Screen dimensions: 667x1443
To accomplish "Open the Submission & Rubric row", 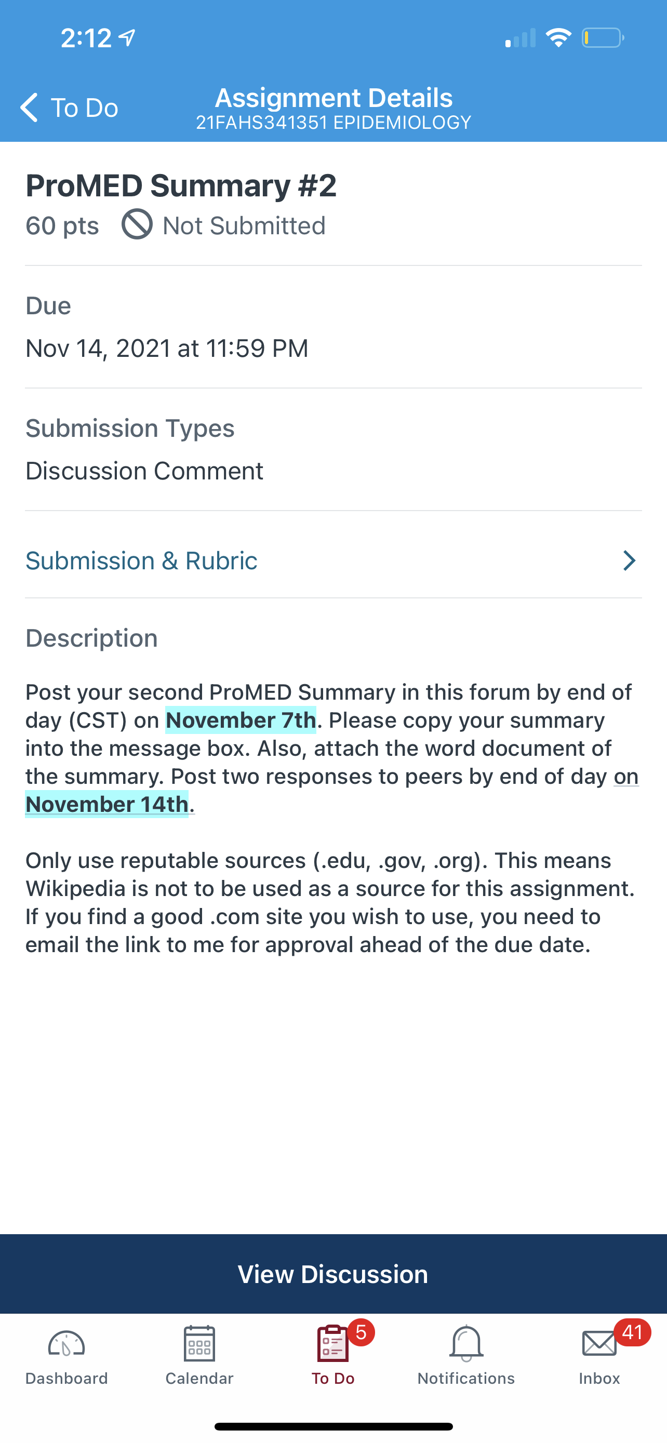I will tap(333, 560).
